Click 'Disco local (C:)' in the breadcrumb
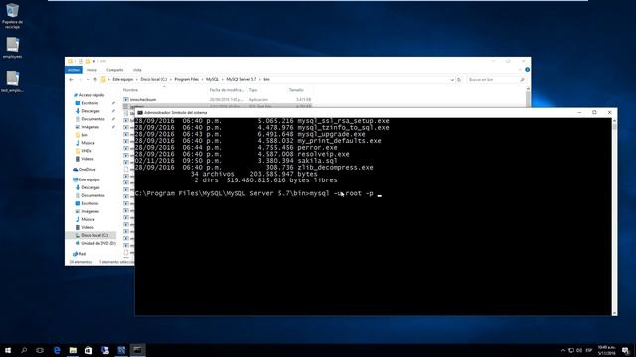This screenshot has height=357, width=636. click(153, 79)
